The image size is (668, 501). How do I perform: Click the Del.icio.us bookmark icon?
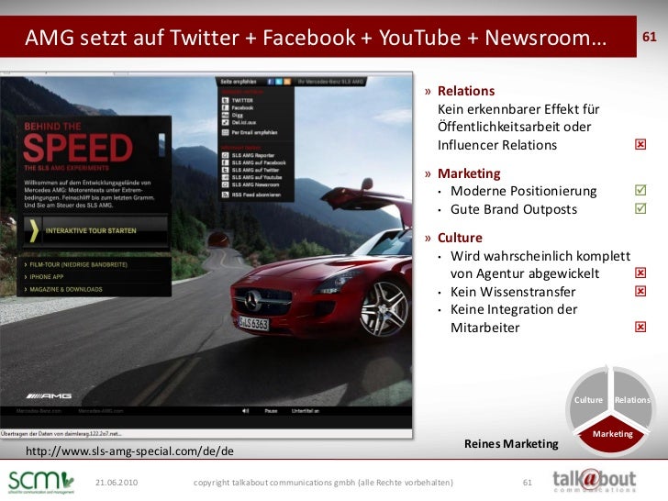click(226, 122)
